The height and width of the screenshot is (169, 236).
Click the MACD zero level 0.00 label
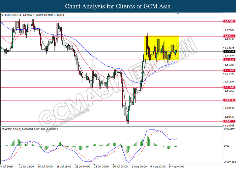(x=227, y=146)
